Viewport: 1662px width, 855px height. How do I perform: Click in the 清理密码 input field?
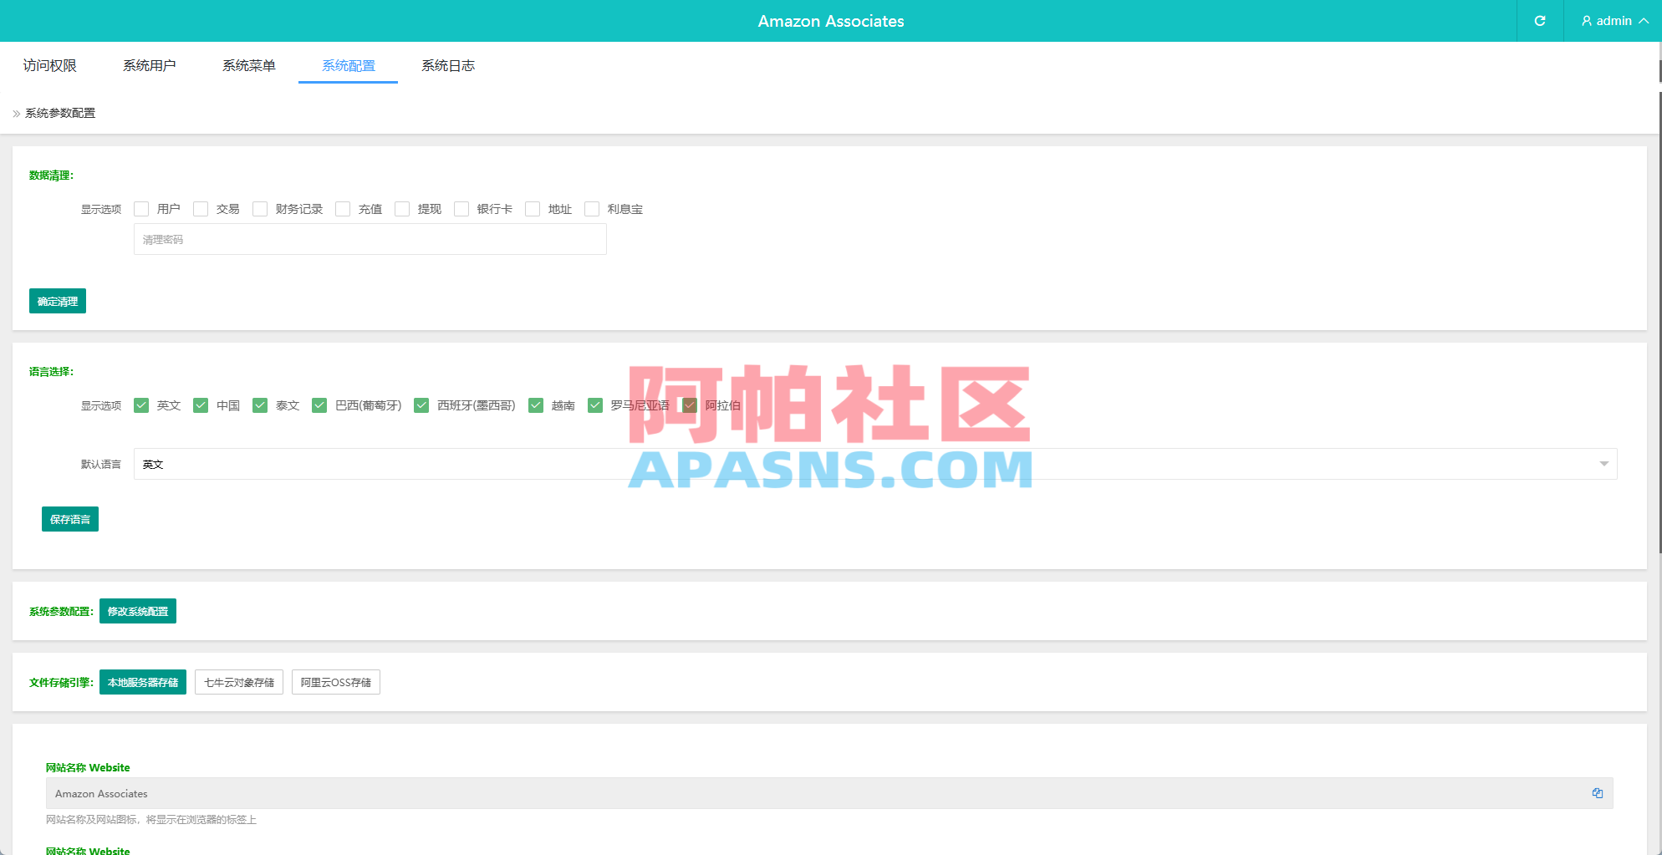pyautogui.click(x=370, y=239)
